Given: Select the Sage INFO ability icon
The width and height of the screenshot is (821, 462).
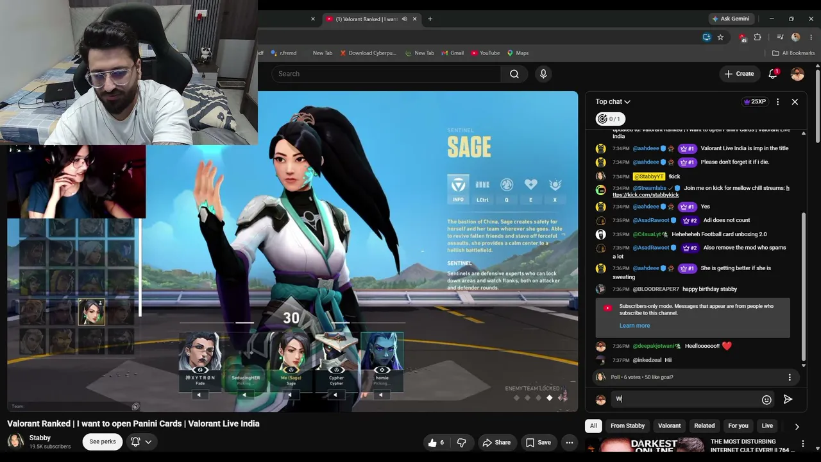Looking at the screenshot, I should coord(458,189).
